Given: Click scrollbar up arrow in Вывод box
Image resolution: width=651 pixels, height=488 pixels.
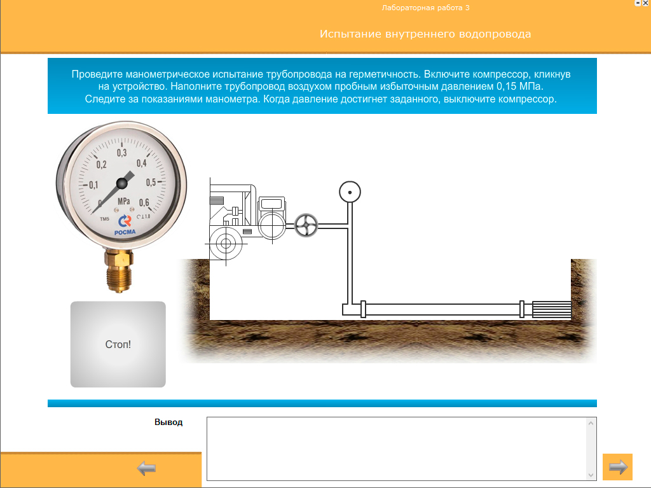Looking at the screenshot, I should [x=591, y=423].
